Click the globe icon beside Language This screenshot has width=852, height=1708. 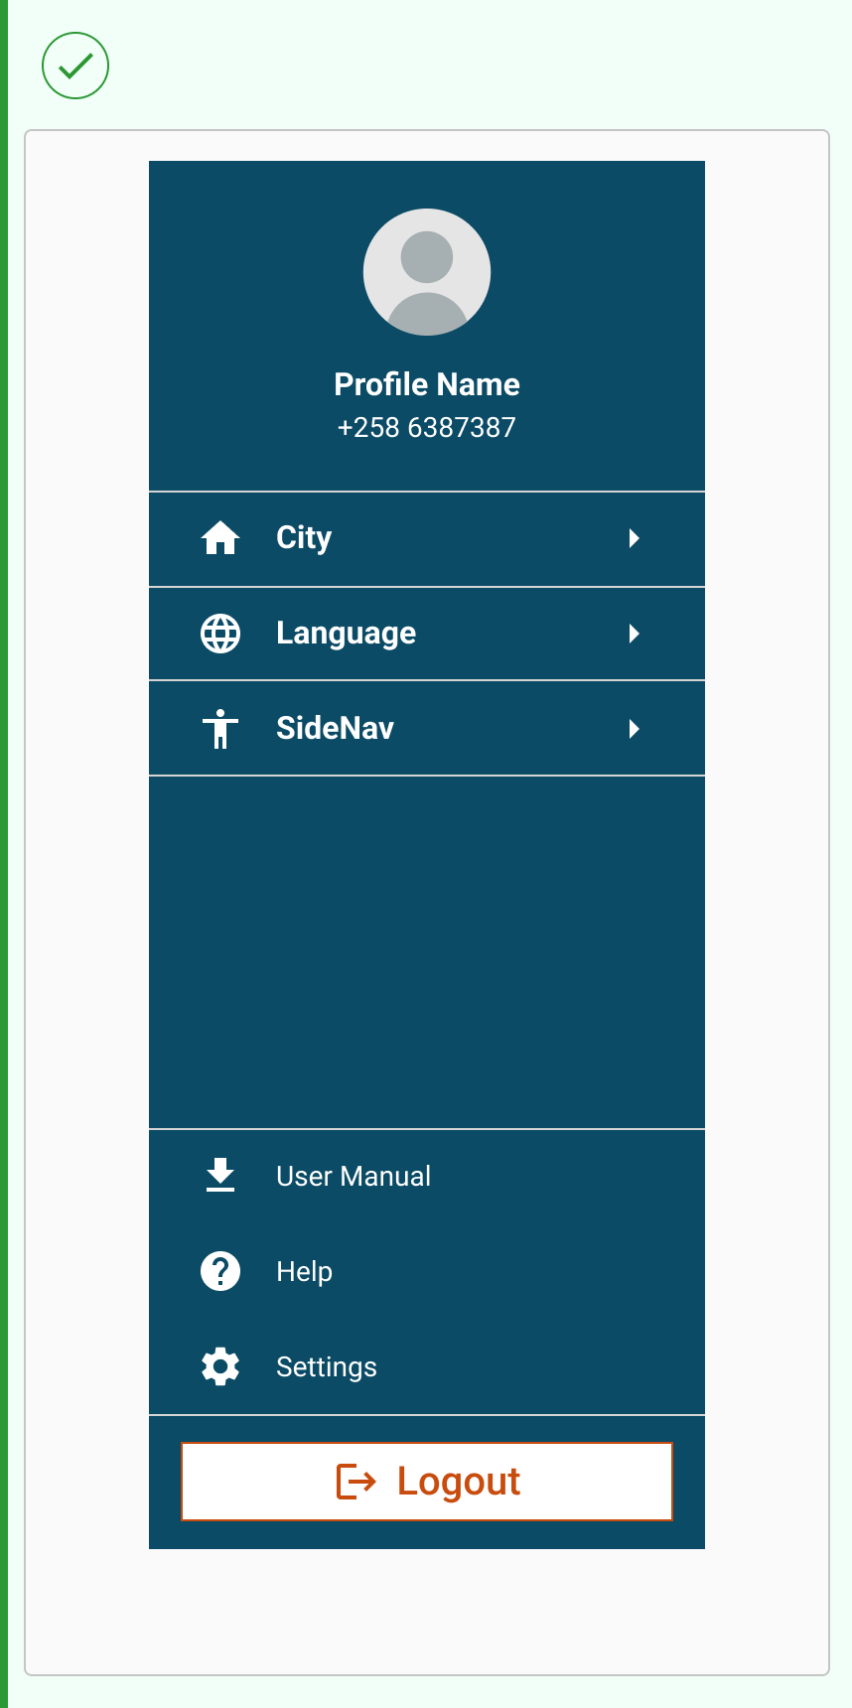click(x=220, y=634)
